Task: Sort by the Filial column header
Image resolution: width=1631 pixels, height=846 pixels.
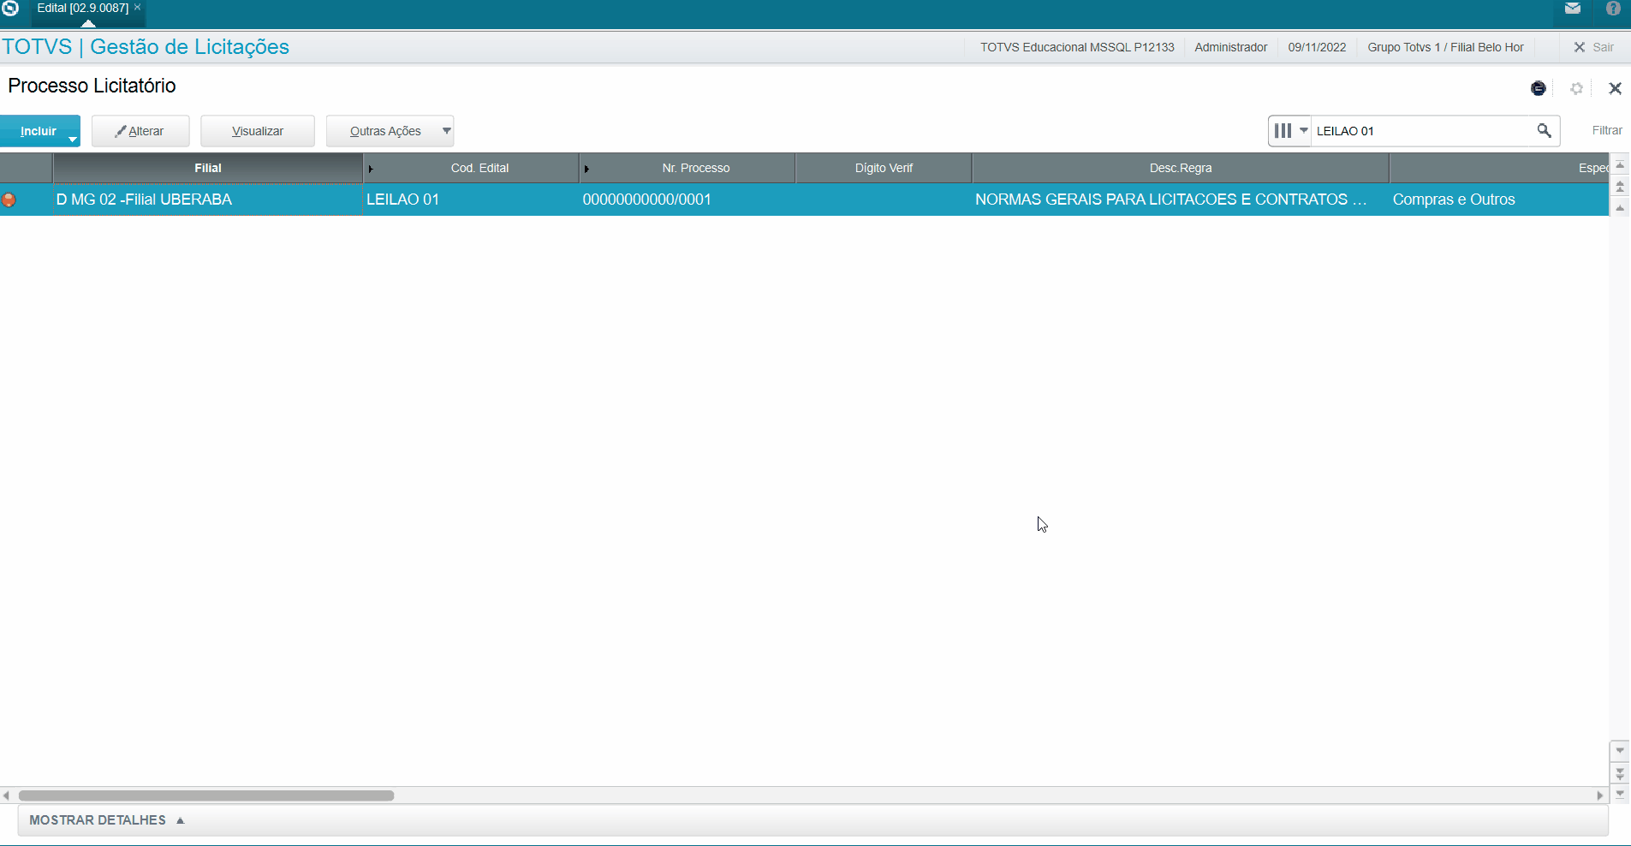Action: click(208, 168)
